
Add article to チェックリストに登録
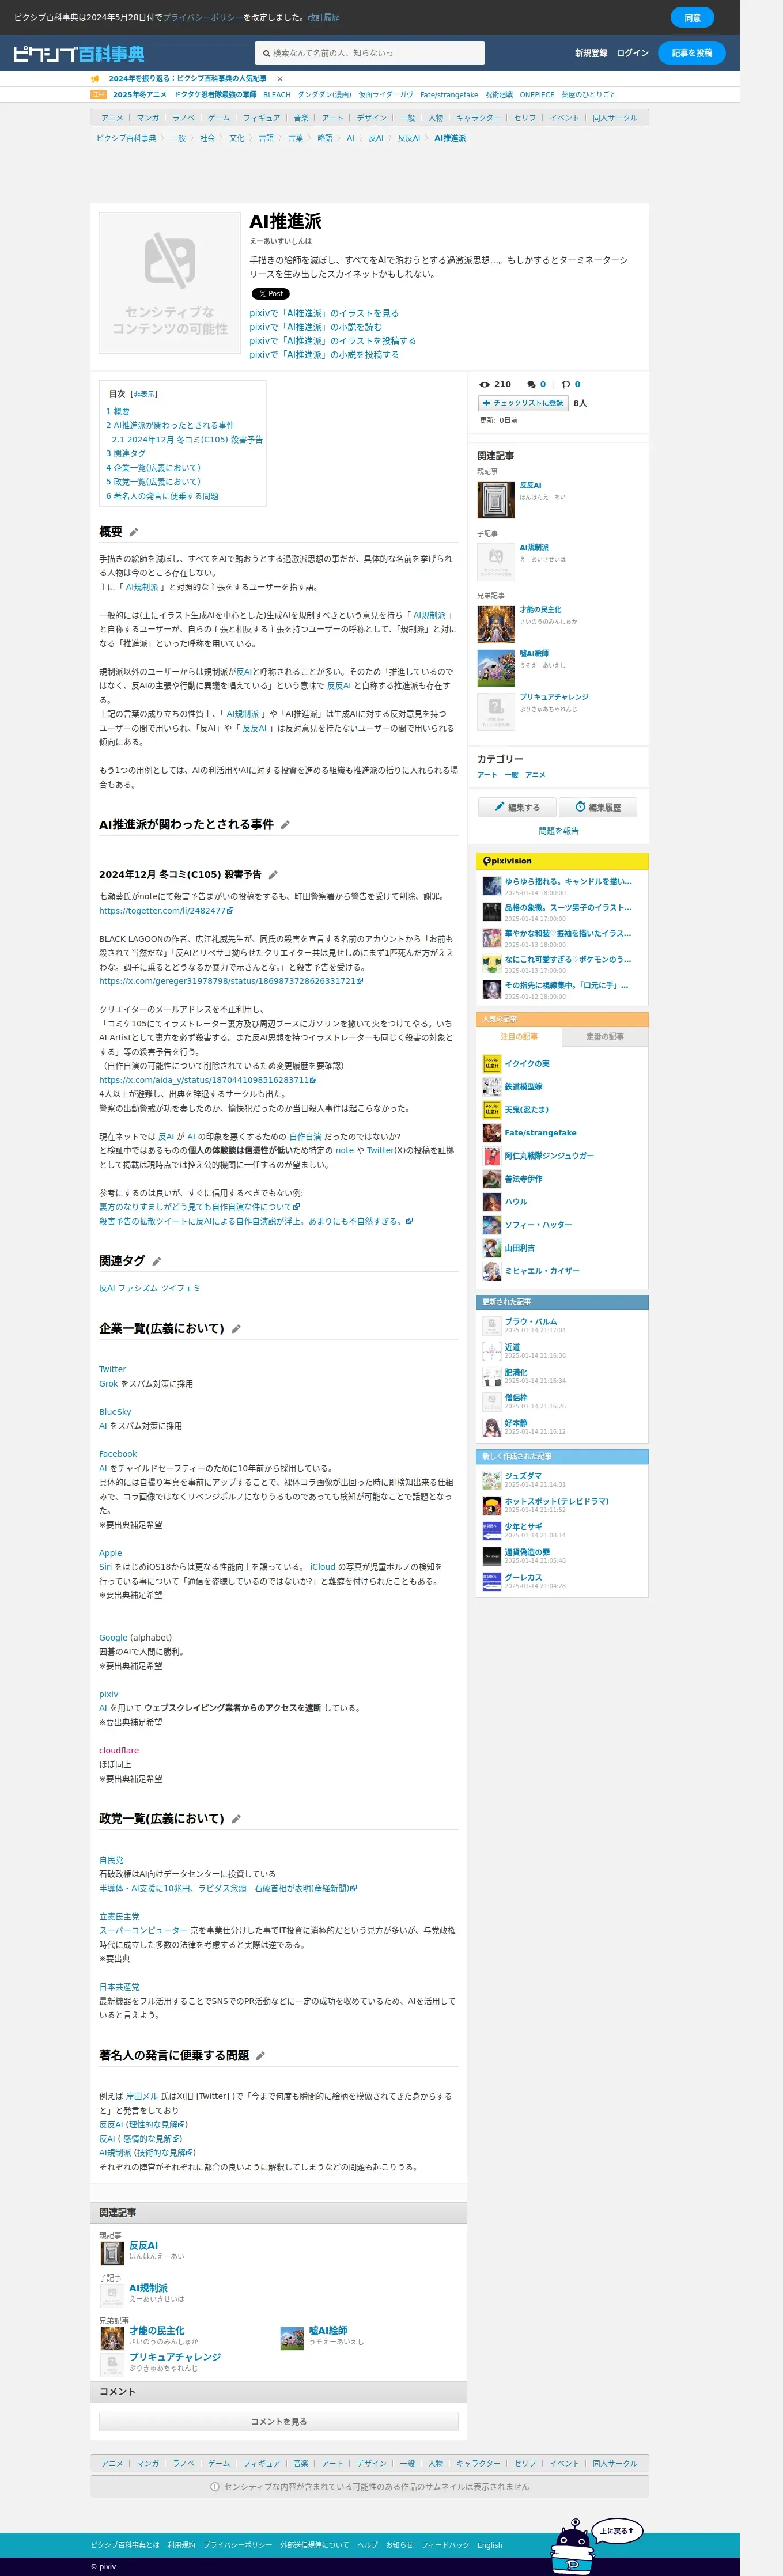click(x=523, y=403)
